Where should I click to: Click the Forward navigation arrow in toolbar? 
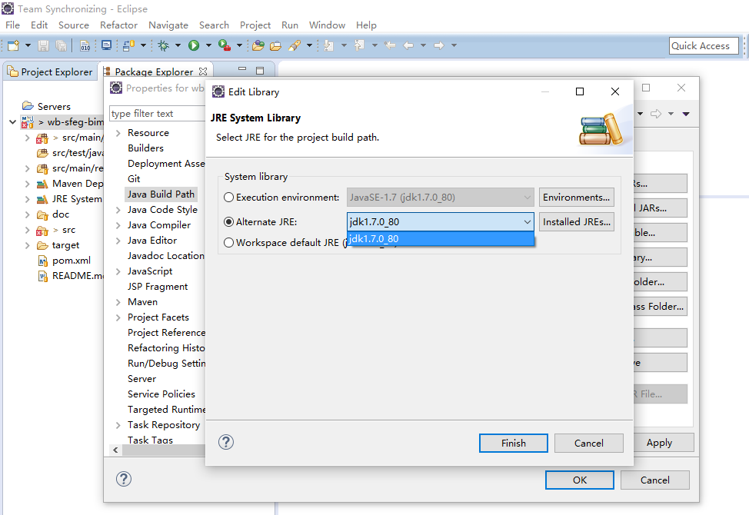(x=438, y=45)
